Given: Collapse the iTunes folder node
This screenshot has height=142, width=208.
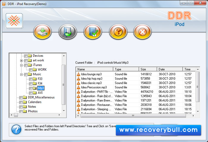Looking at the screenshot, I should click(21, 65).
